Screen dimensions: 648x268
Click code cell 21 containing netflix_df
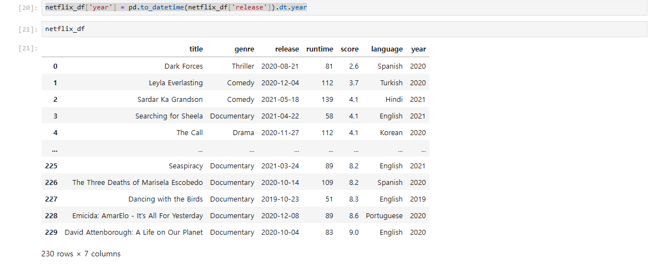tap(344, 29)
